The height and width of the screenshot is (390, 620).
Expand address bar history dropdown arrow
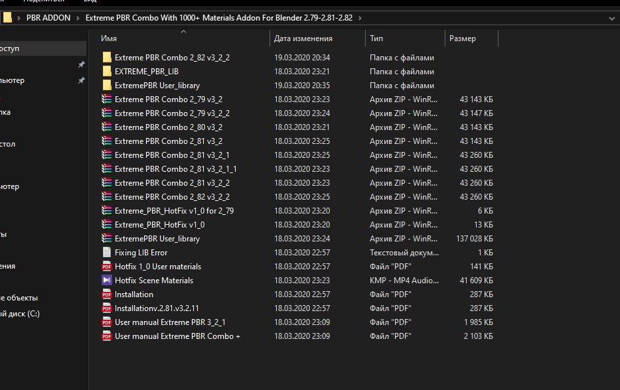point(611,18)
